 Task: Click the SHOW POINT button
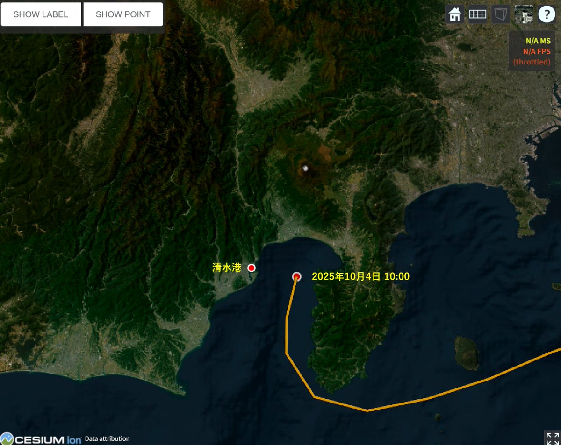pos(123,14)
